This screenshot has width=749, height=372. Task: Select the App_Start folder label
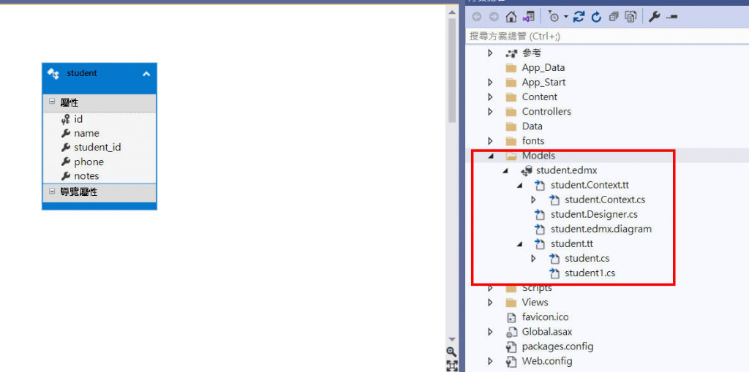click(543, 82)
